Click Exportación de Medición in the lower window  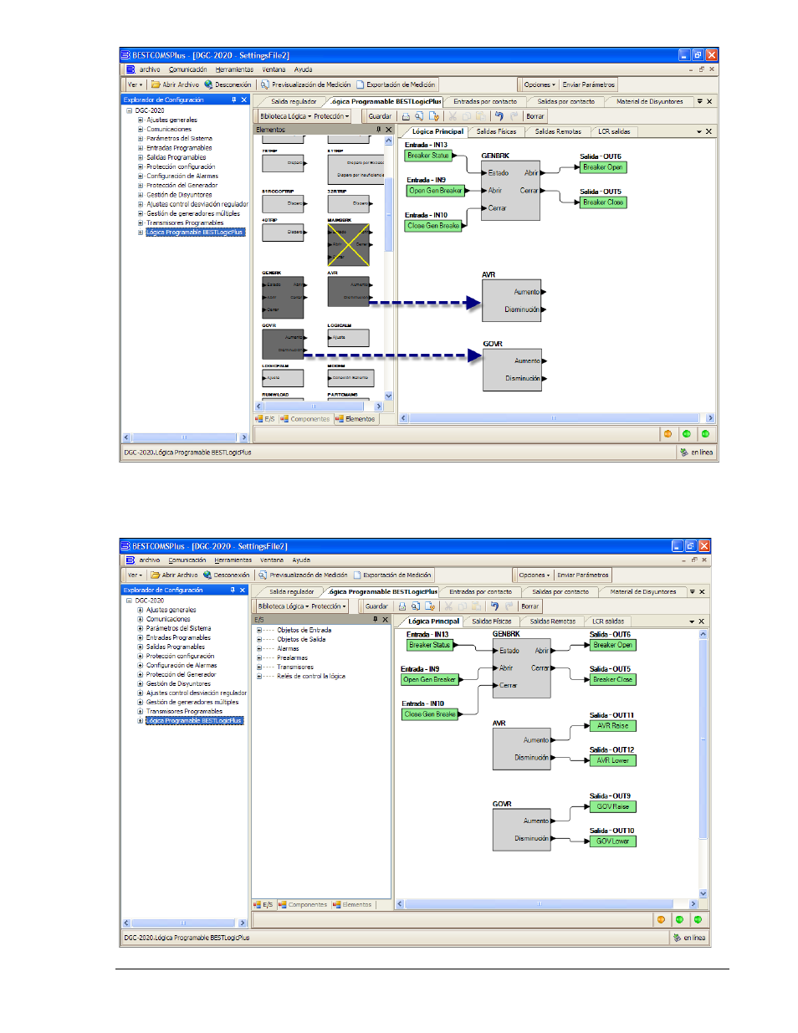tap(392, 575)
